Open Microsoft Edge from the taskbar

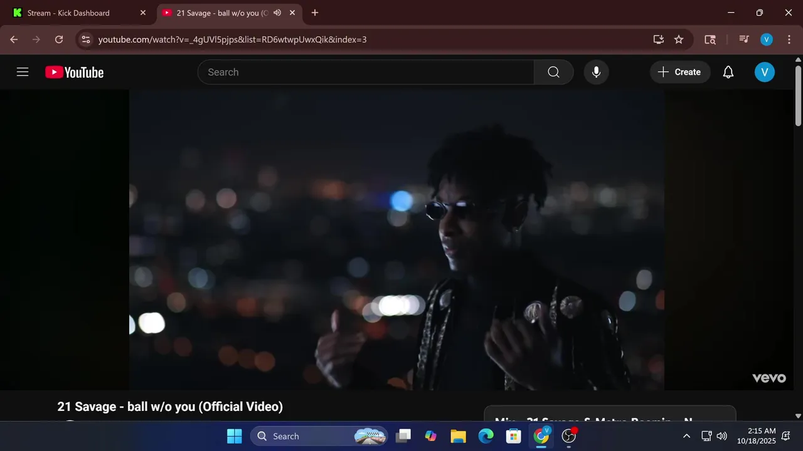(486, 436)
